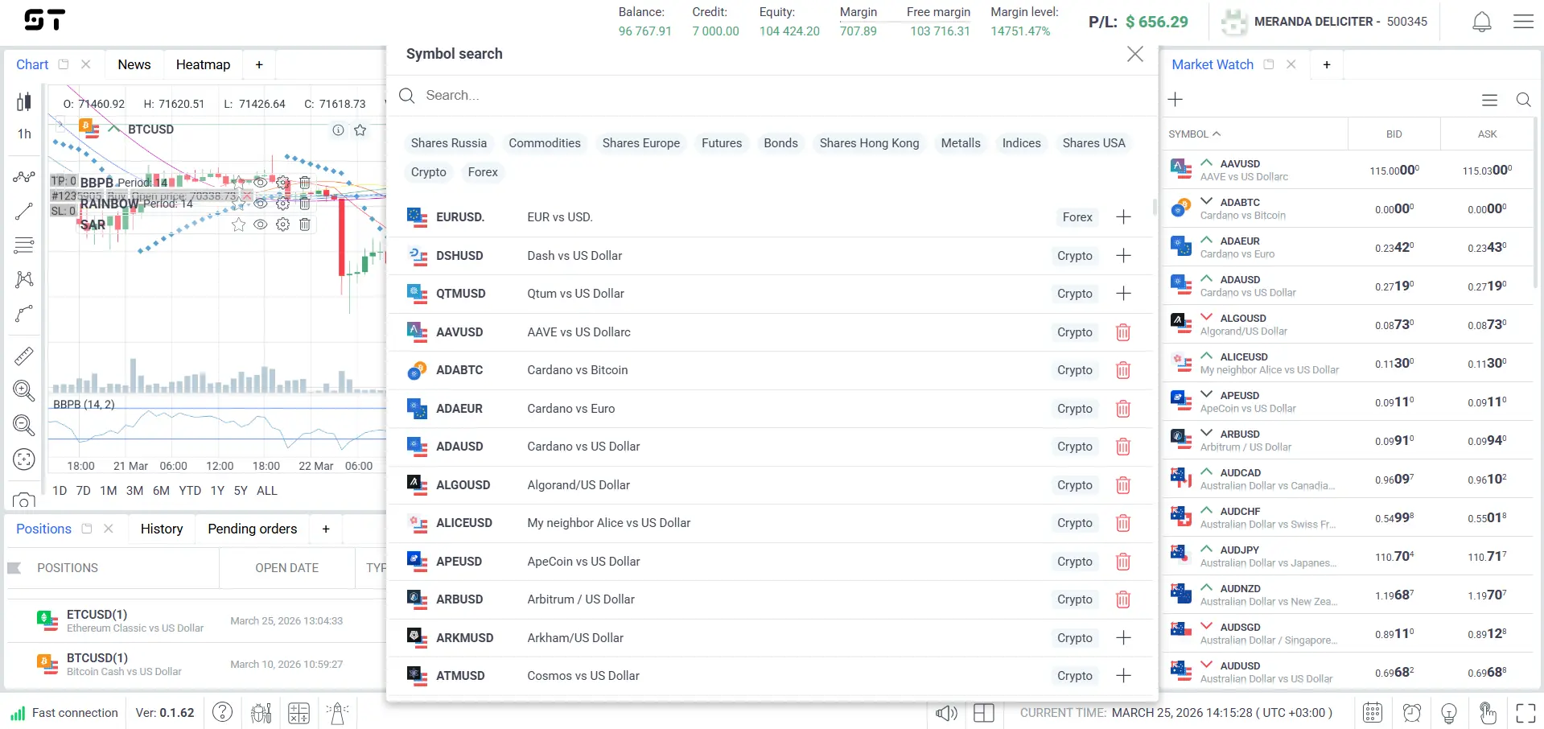Toggle the sound speaker icon
Screen dimensions: 1544x729
pos(946,713)
